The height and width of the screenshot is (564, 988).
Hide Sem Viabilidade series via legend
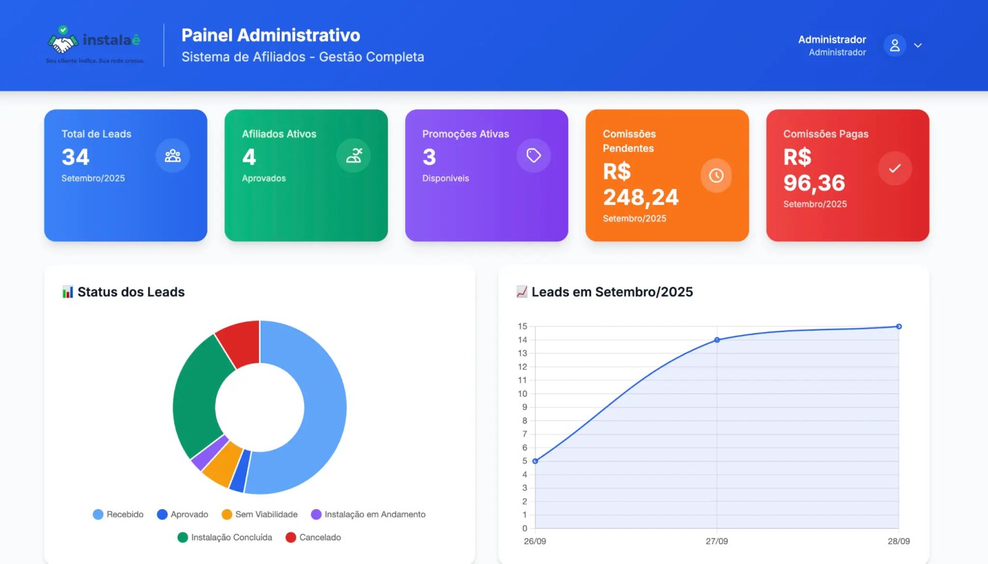click(259, 515)
